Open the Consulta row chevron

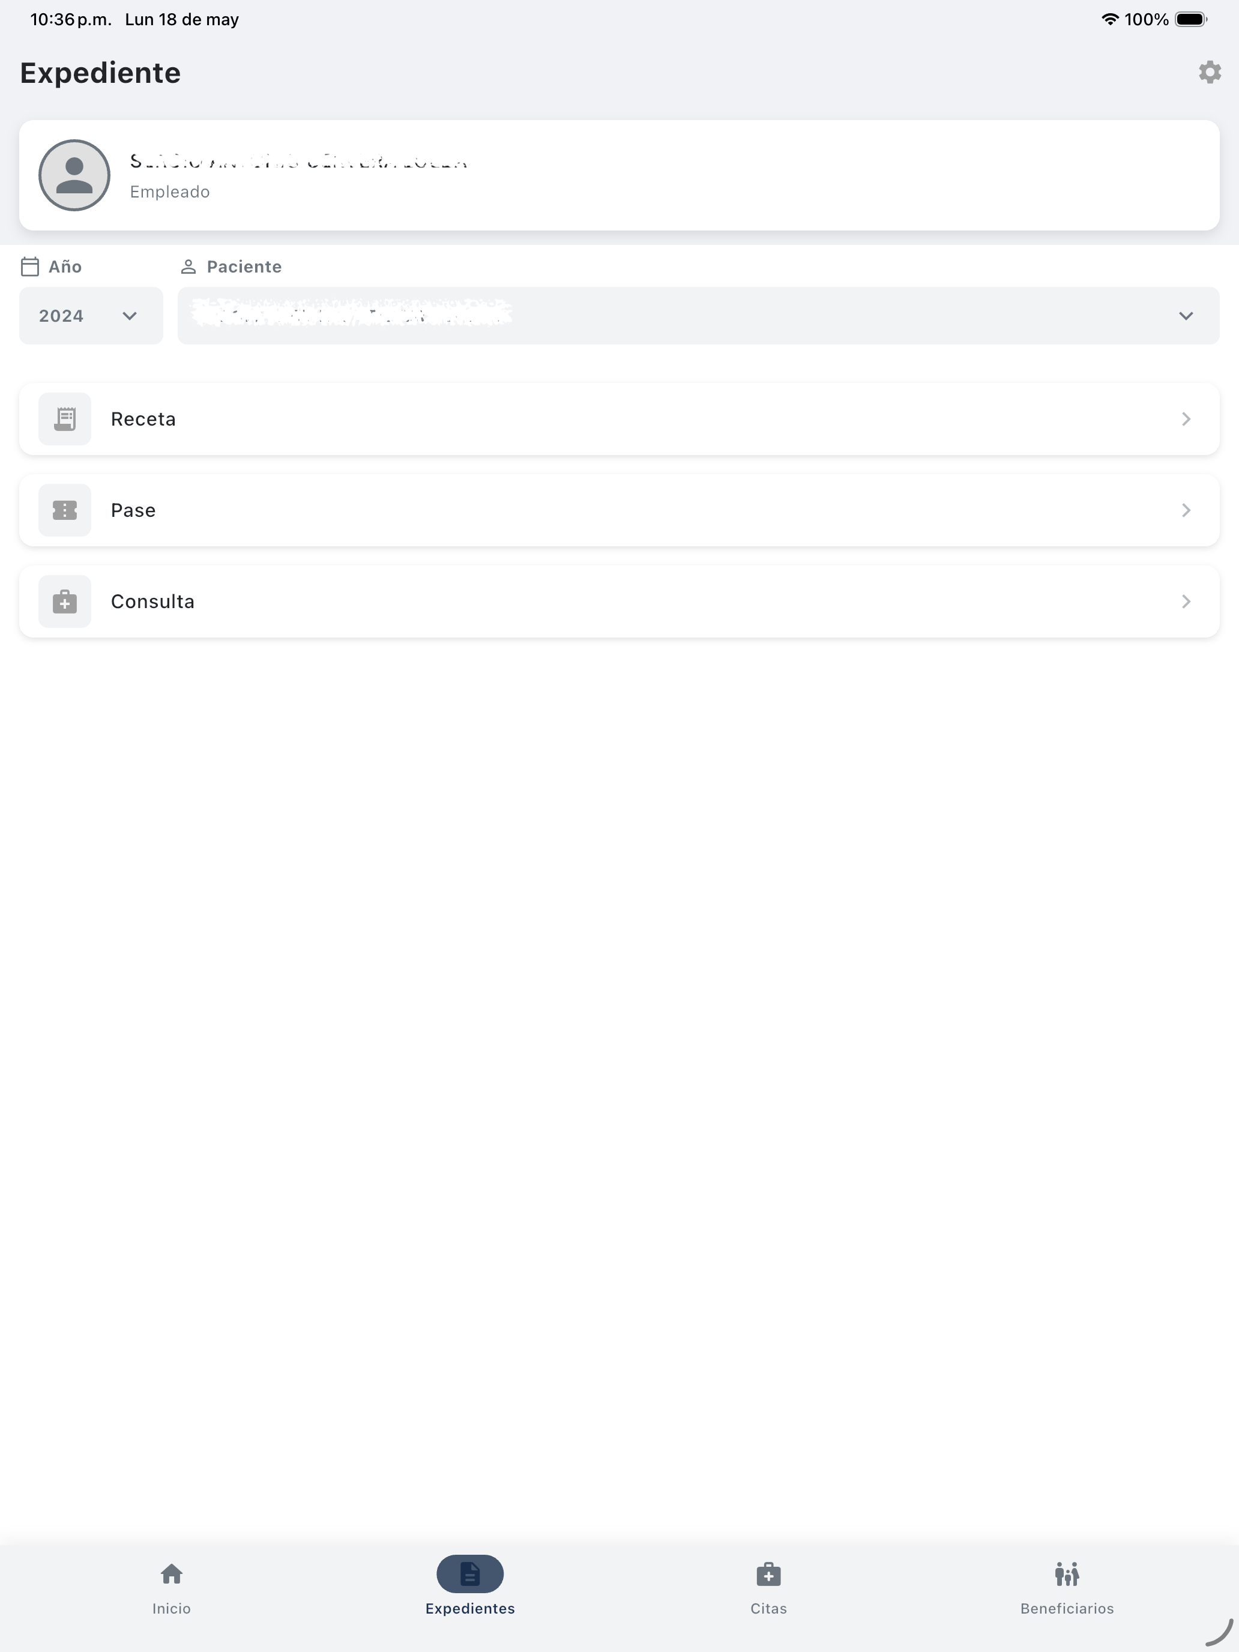(x=1186, y=601)
